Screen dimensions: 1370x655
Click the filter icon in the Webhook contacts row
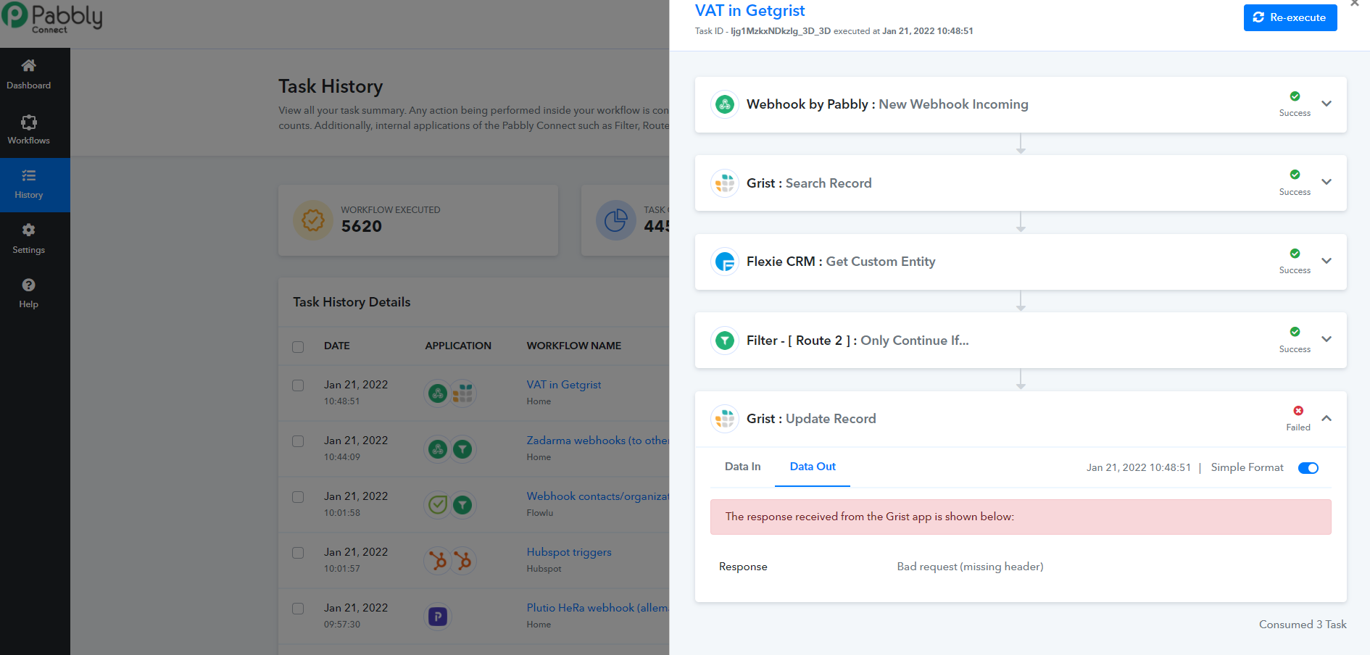click(x=462, y=505)
